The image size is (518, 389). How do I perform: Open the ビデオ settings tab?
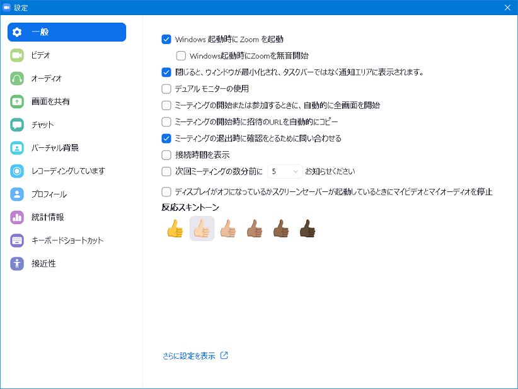[x=67, y=55]
